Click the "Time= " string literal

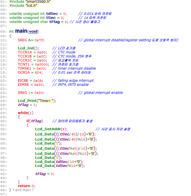click(46, 101)
